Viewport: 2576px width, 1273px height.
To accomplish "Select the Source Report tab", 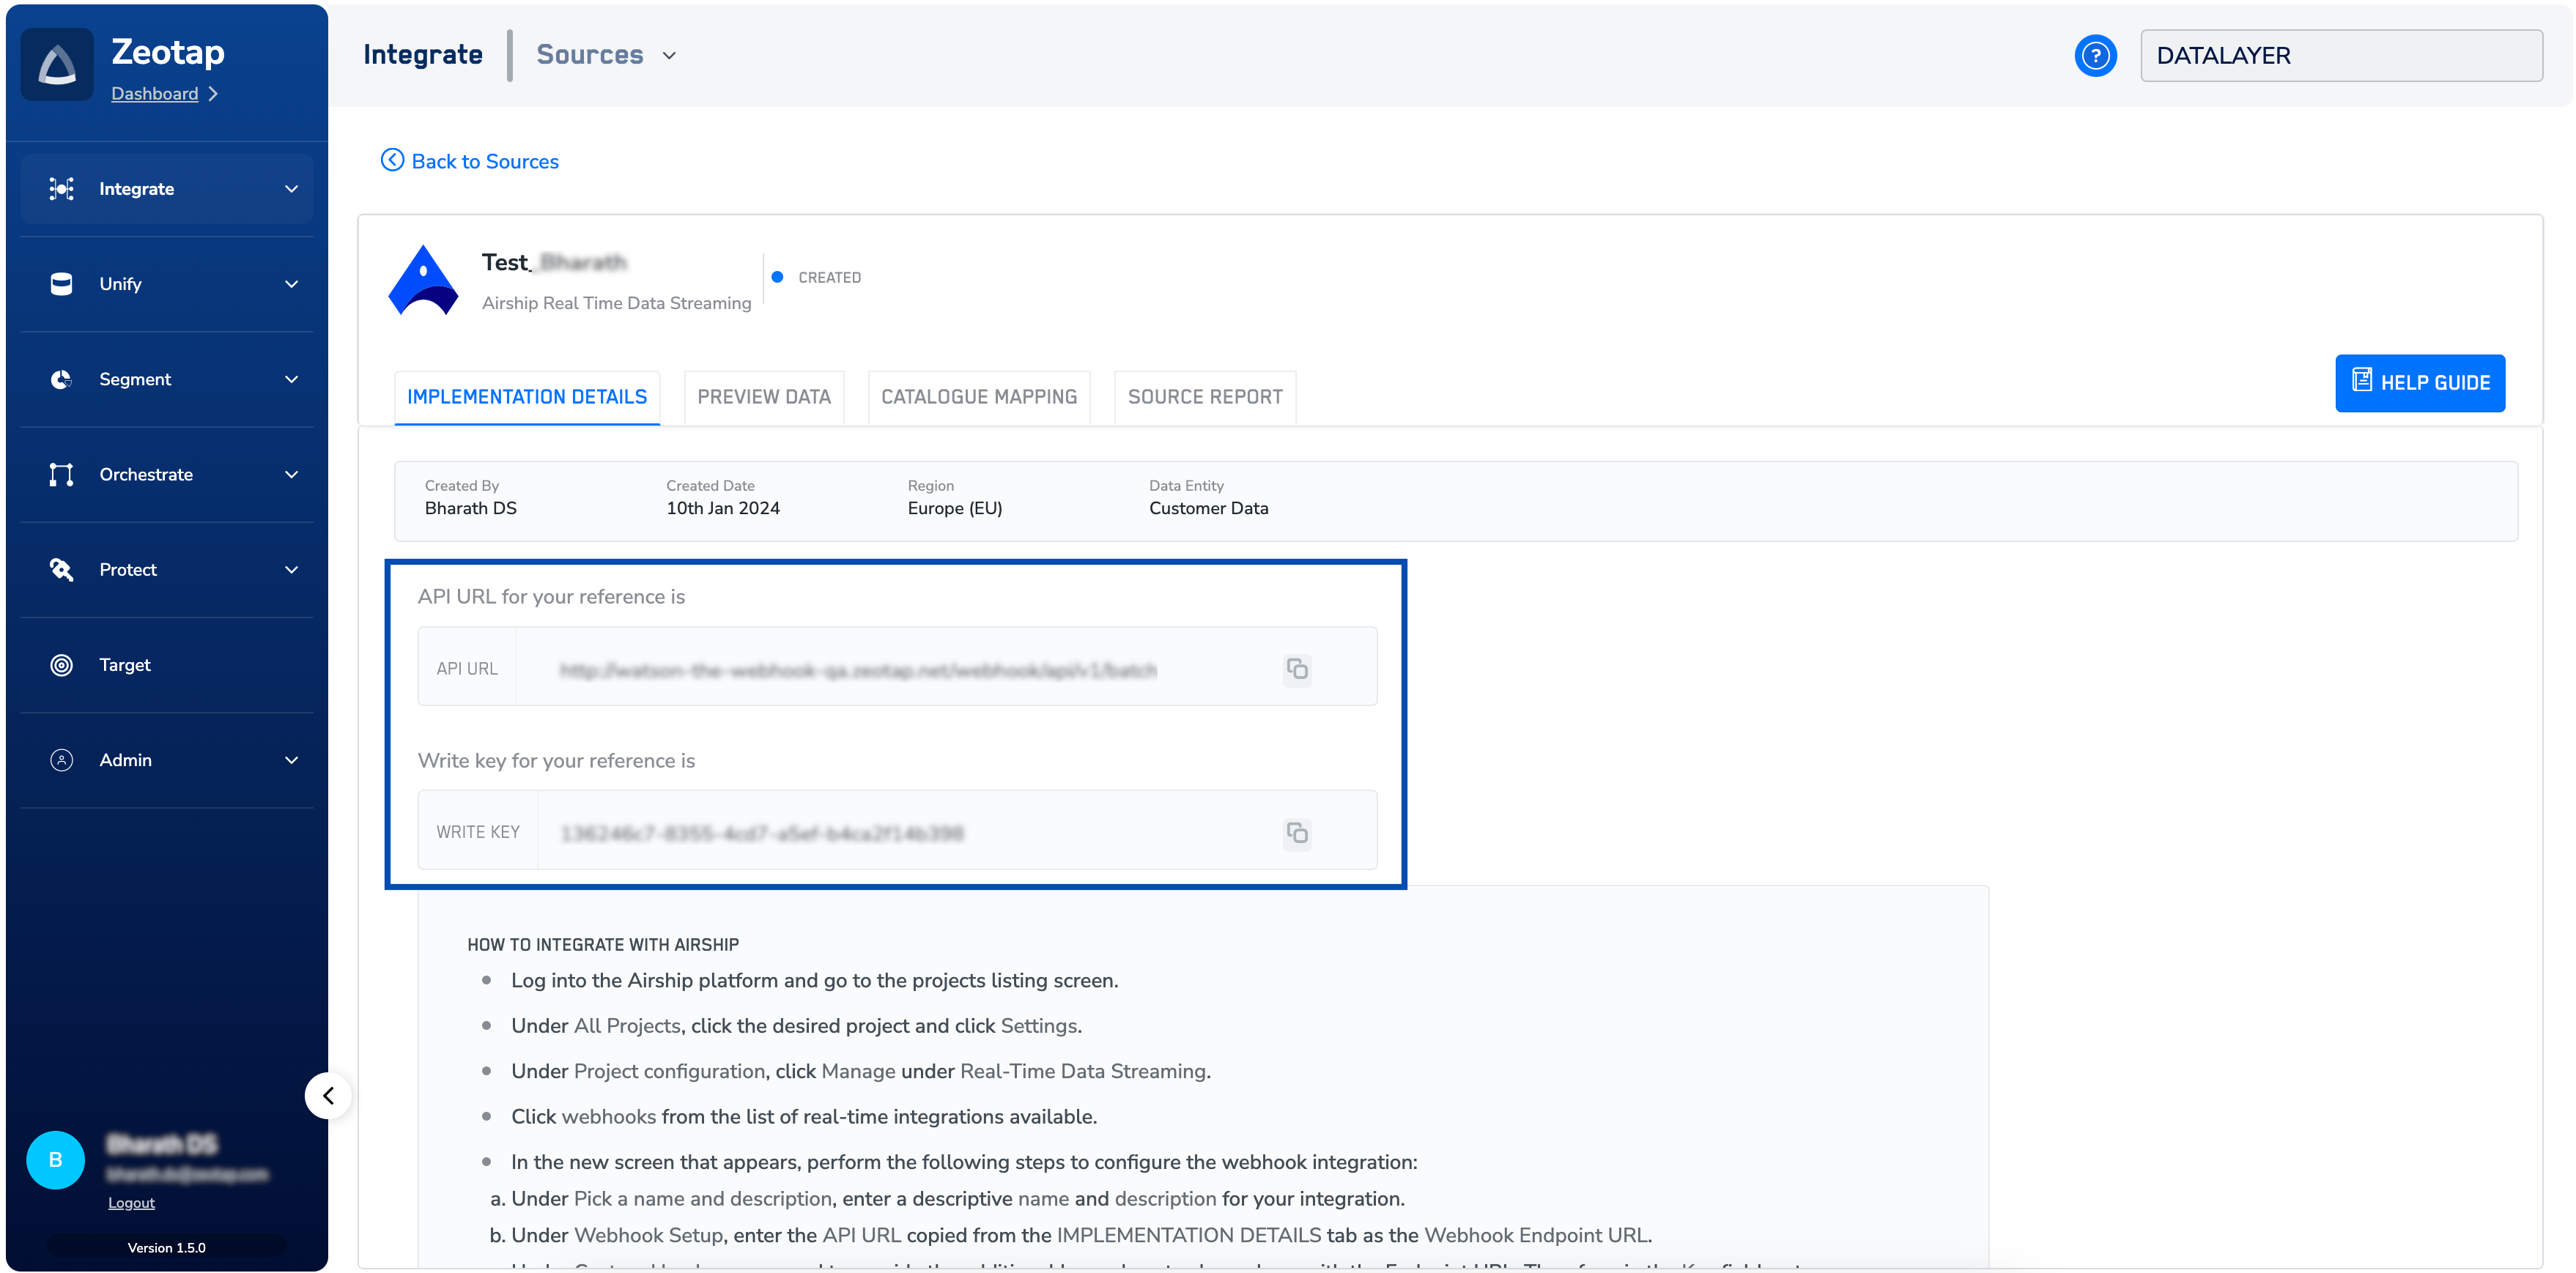I will (1204, 397).
